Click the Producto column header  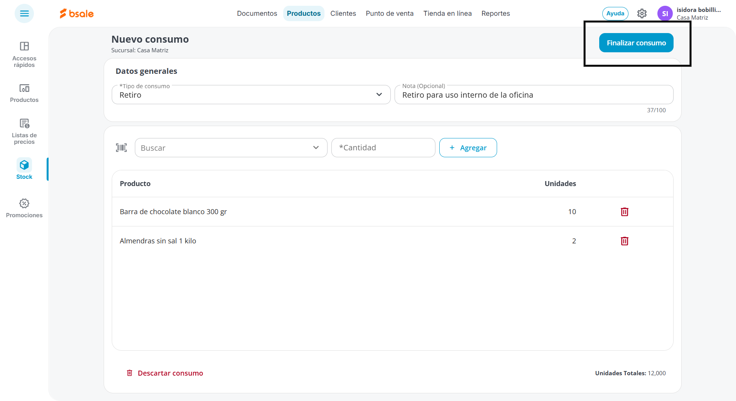coord(135,184)
